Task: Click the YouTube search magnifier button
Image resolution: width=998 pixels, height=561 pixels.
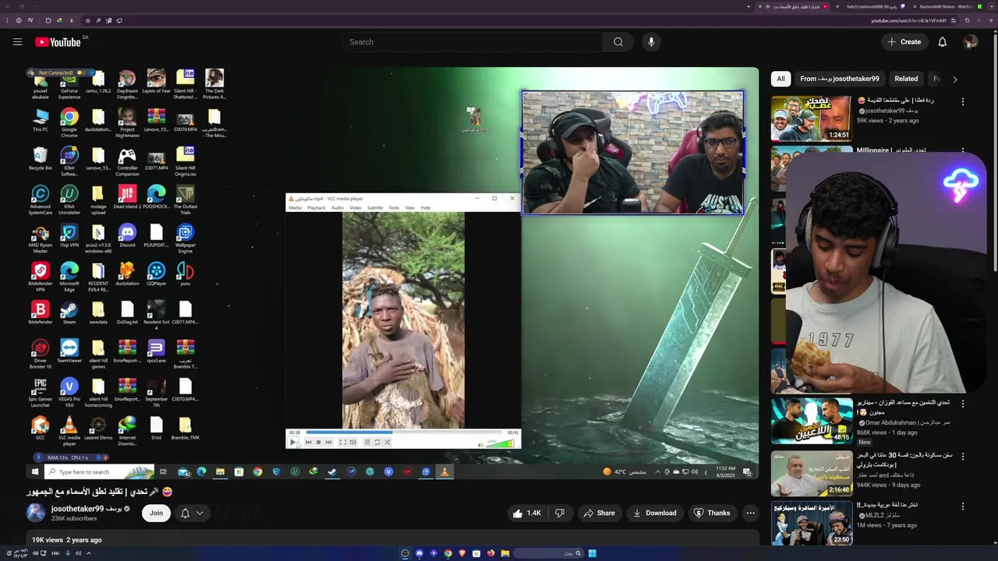Action: point(618,42)
